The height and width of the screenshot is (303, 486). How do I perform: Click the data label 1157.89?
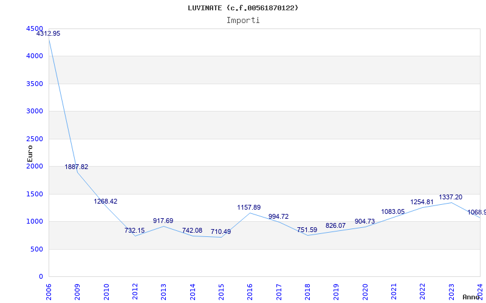(x=249, y=207)
